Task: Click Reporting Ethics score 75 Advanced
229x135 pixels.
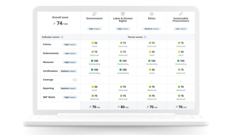Action: point(152,89)
